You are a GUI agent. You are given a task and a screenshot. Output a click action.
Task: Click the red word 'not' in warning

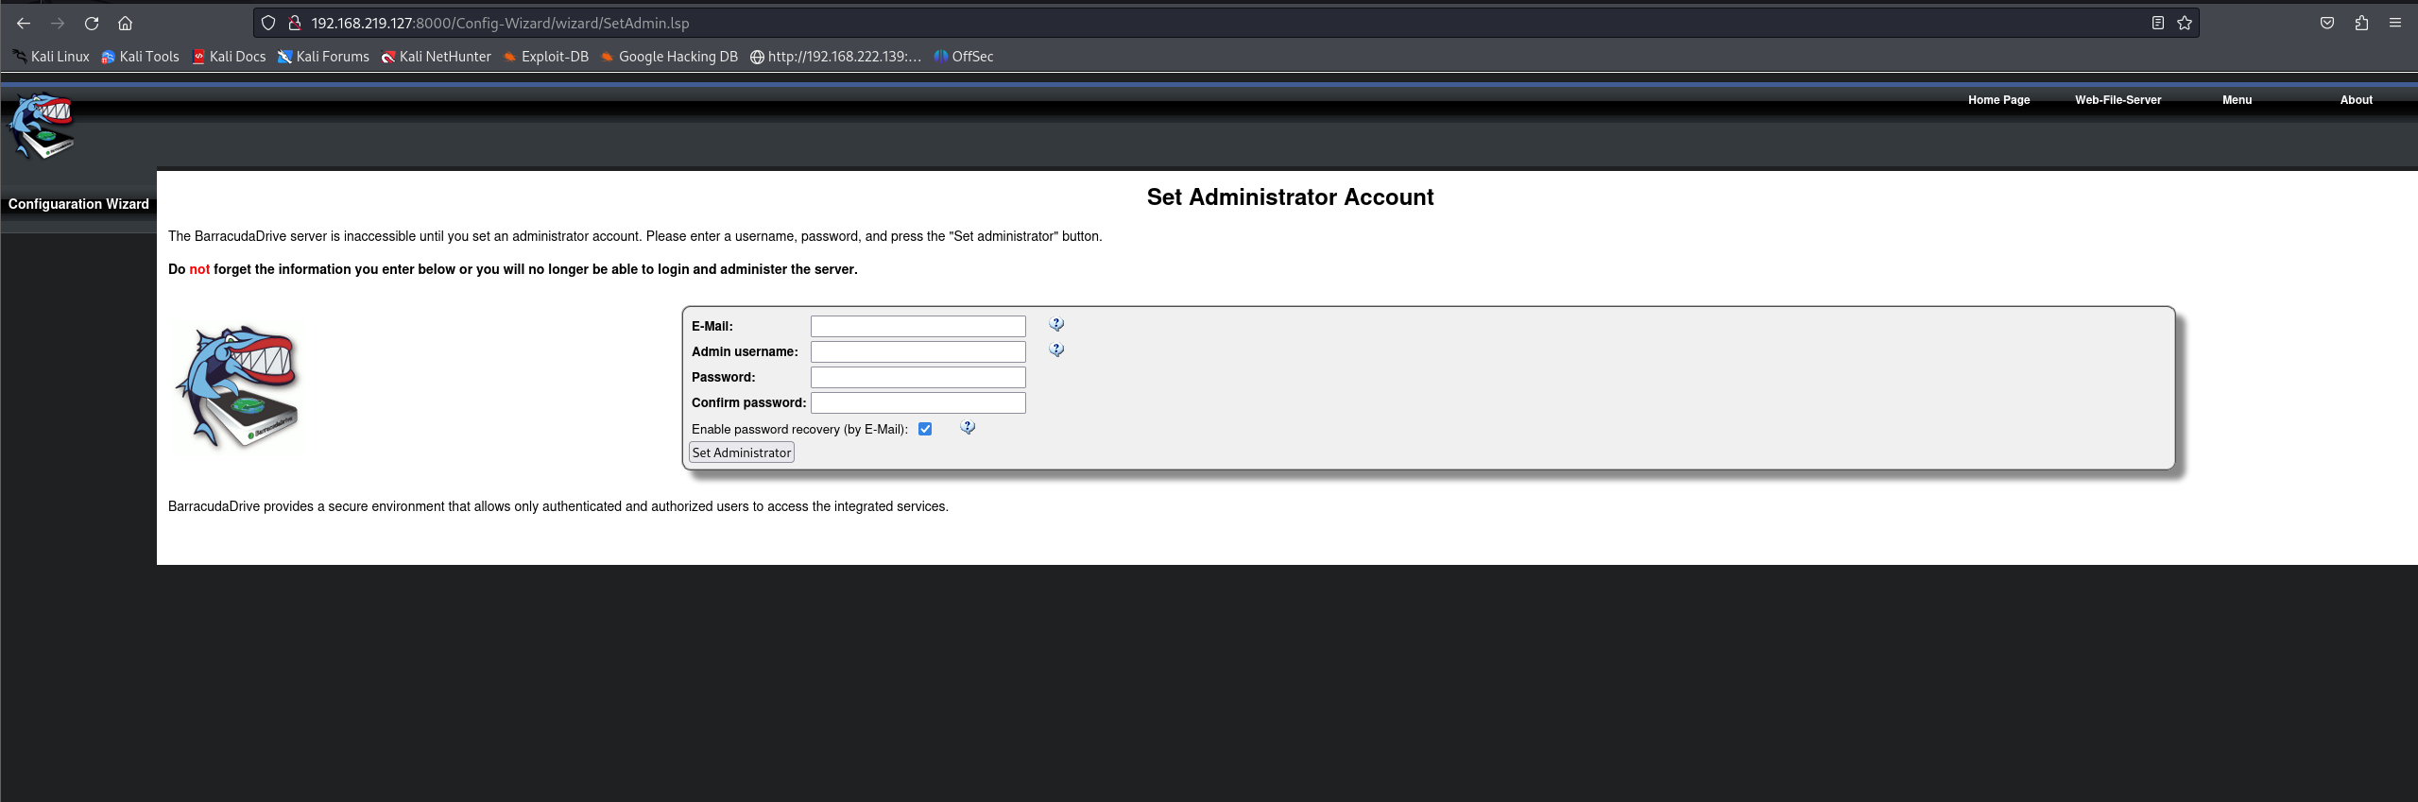pos(199,269)
